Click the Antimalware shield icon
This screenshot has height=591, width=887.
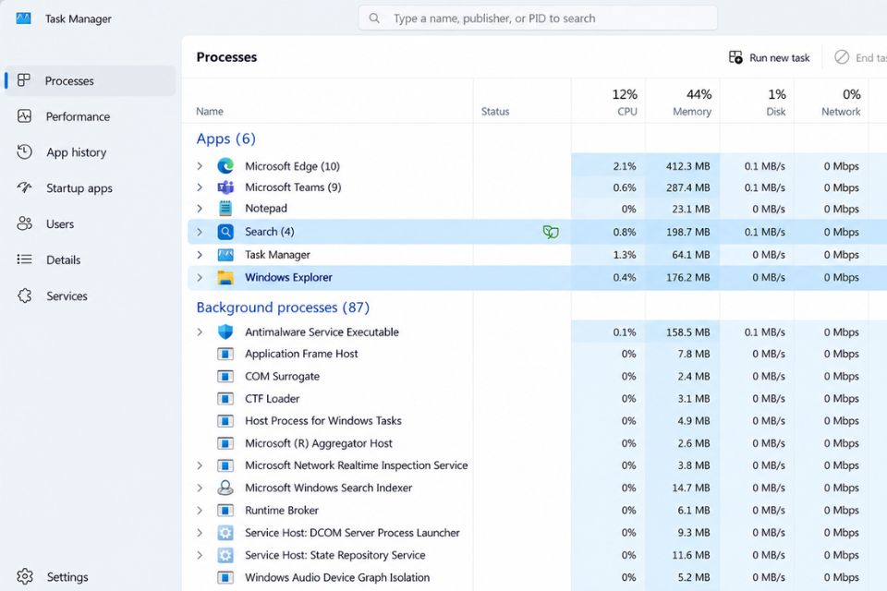[x=225, y=332]
